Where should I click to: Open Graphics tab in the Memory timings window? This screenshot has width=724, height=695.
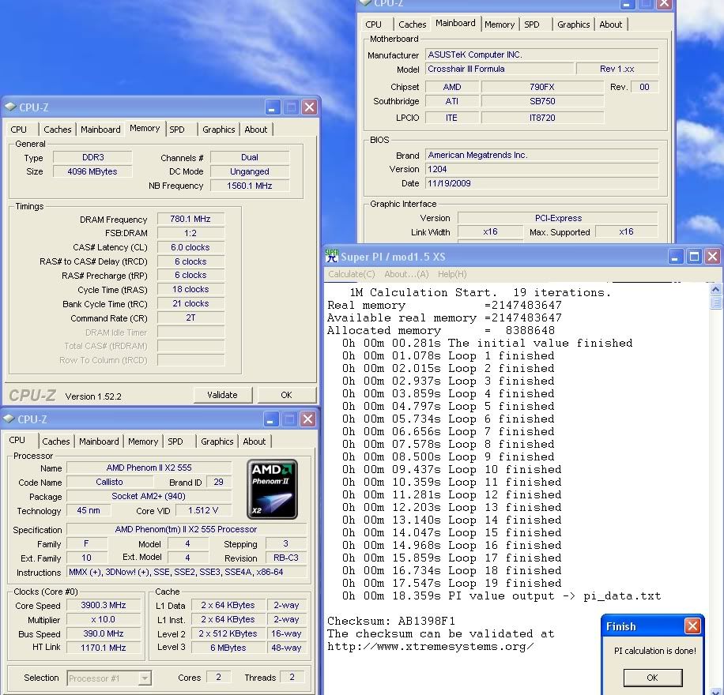pyautogui.click(x=218, y=130)
